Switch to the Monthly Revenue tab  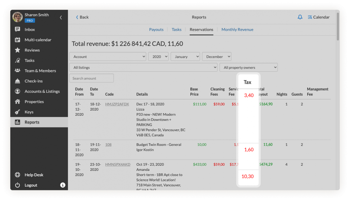[237, 30]
